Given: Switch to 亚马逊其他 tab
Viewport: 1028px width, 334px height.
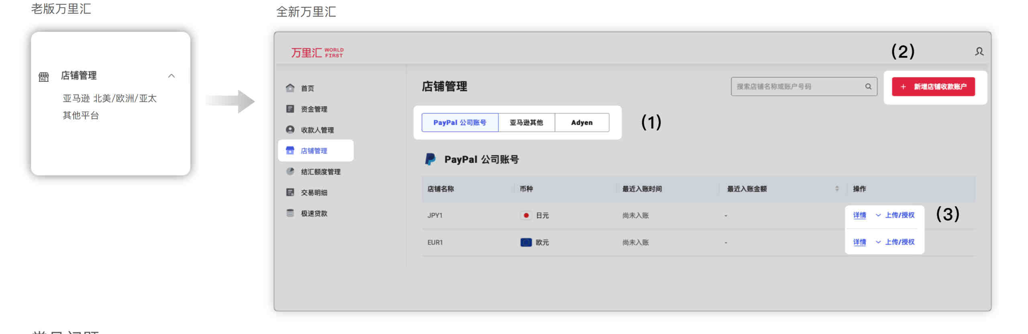Looking at the screenshot, I should pyautogui.click(x=526, y=123).
